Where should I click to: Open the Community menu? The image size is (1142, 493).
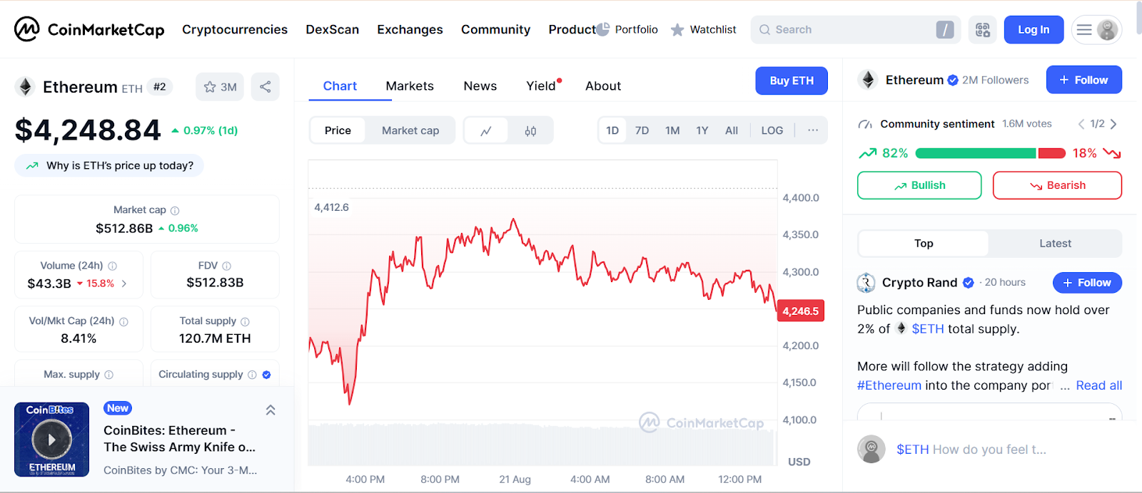click(496, 29)
